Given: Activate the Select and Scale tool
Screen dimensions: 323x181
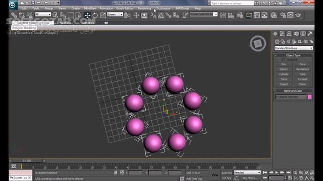Looking at the screenshot, I should [x=103, y=15].
